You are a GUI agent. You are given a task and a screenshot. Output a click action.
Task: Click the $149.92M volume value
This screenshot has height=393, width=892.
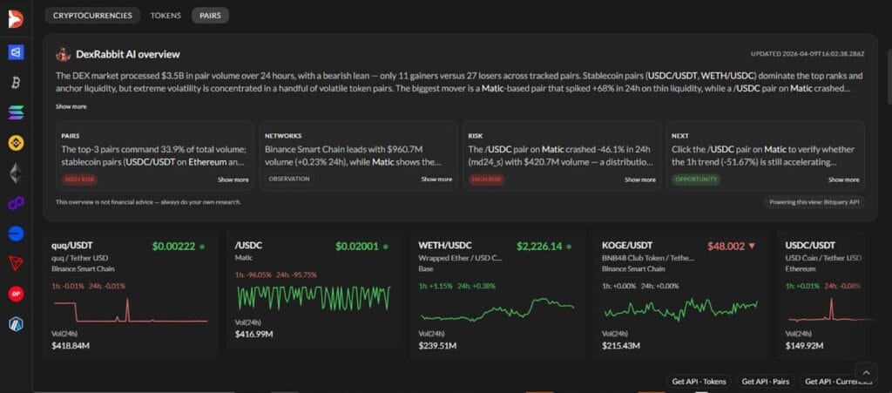(x=804, y=345)
